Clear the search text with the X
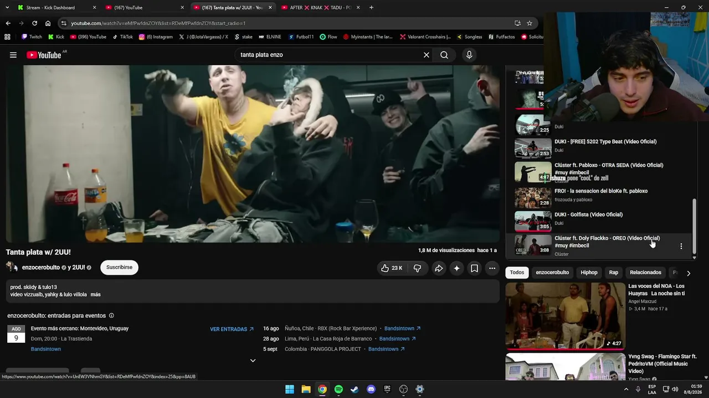Screen dimensions: 709x398 427,55
